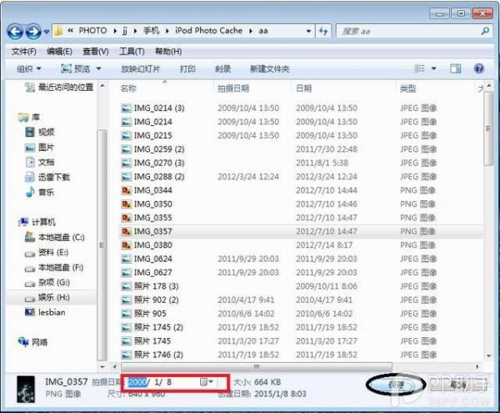
Task: Open the recent pages dropdown arrow
Action: click(47, 32)
